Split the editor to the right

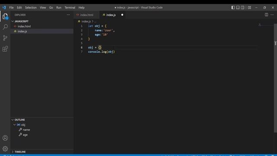point(266,15)
